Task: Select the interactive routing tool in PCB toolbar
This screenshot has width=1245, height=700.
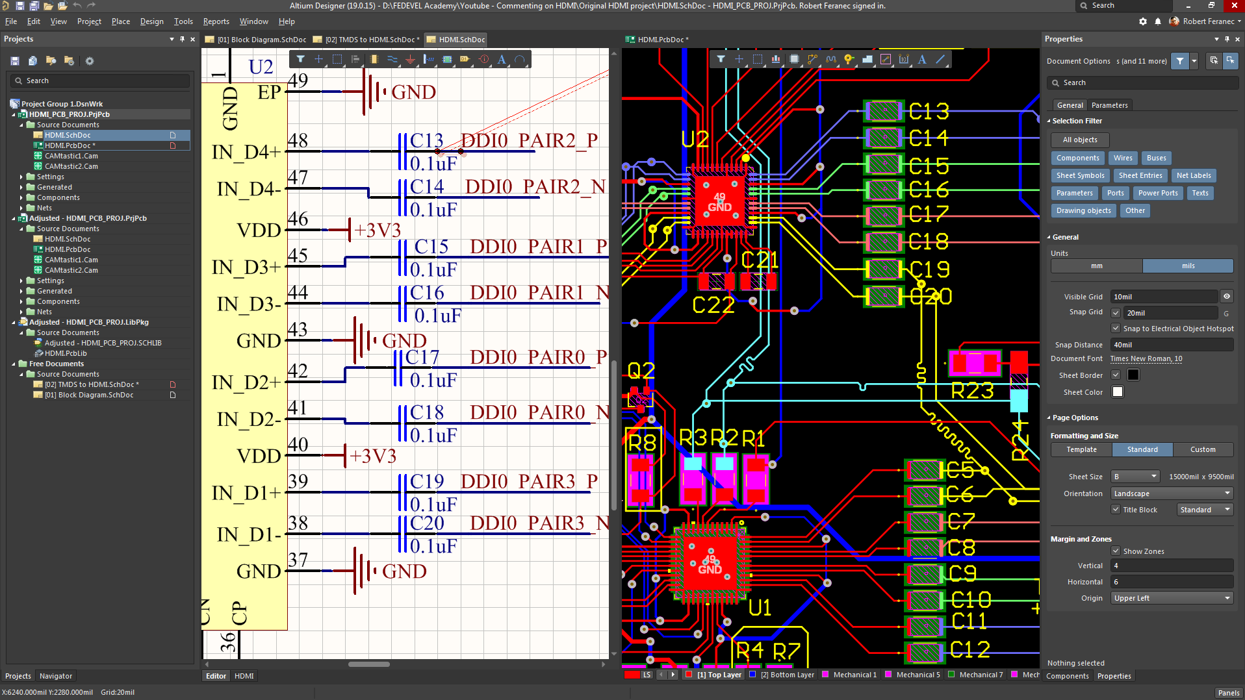Action: click(x=812, y=59)
